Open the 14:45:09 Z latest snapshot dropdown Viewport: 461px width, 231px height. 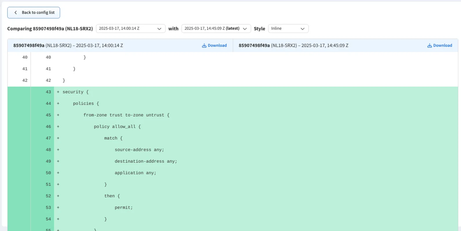click(216, 28)
